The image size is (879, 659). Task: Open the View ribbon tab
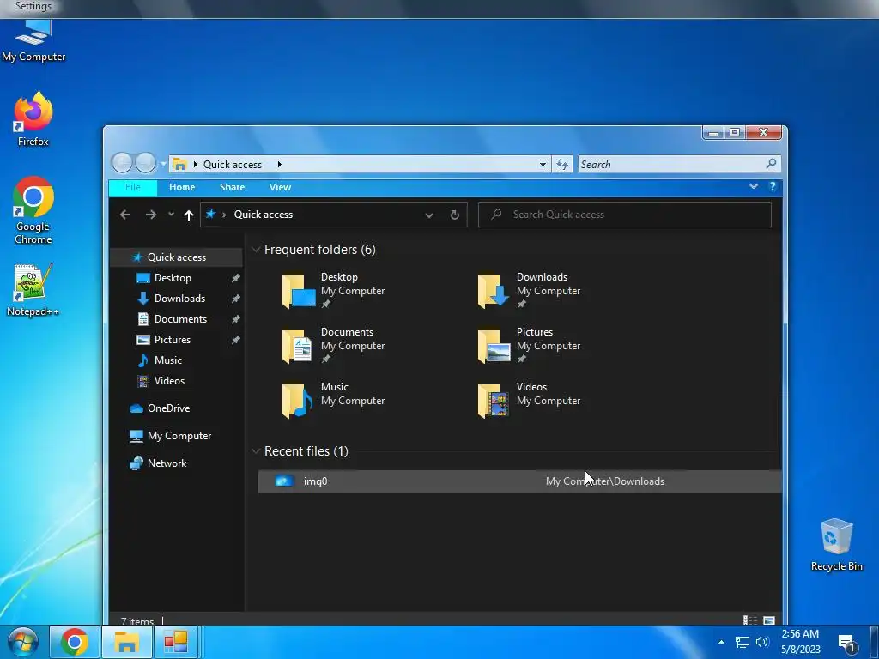tap(280, 187)
